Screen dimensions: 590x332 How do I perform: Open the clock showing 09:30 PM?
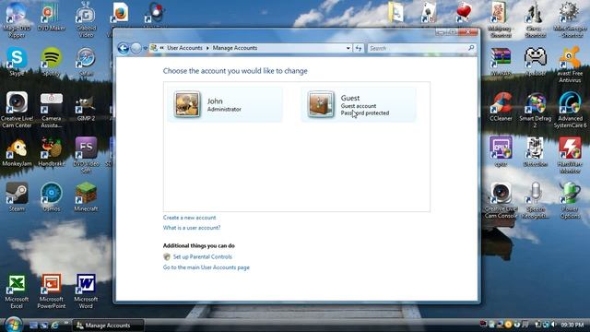tap(572, 325)
